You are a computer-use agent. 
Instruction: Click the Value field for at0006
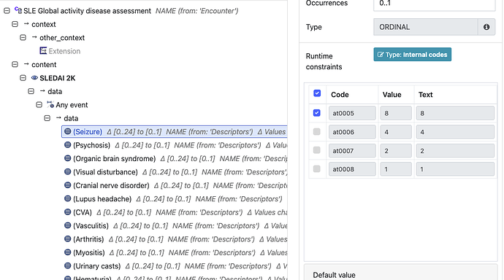(396, 132)
